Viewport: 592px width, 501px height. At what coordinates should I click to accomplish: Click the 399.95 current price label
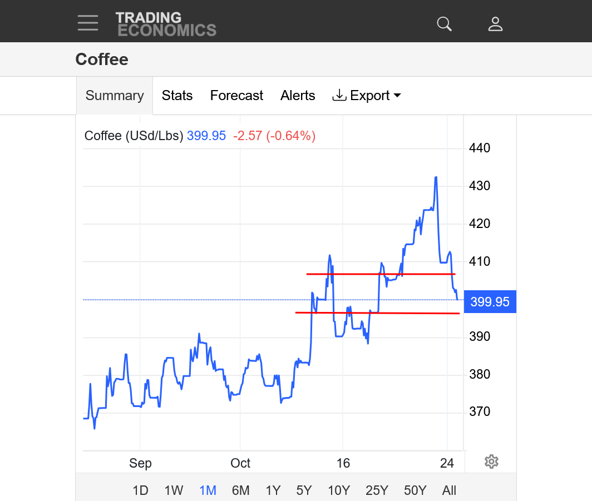(x=490, y=302)
